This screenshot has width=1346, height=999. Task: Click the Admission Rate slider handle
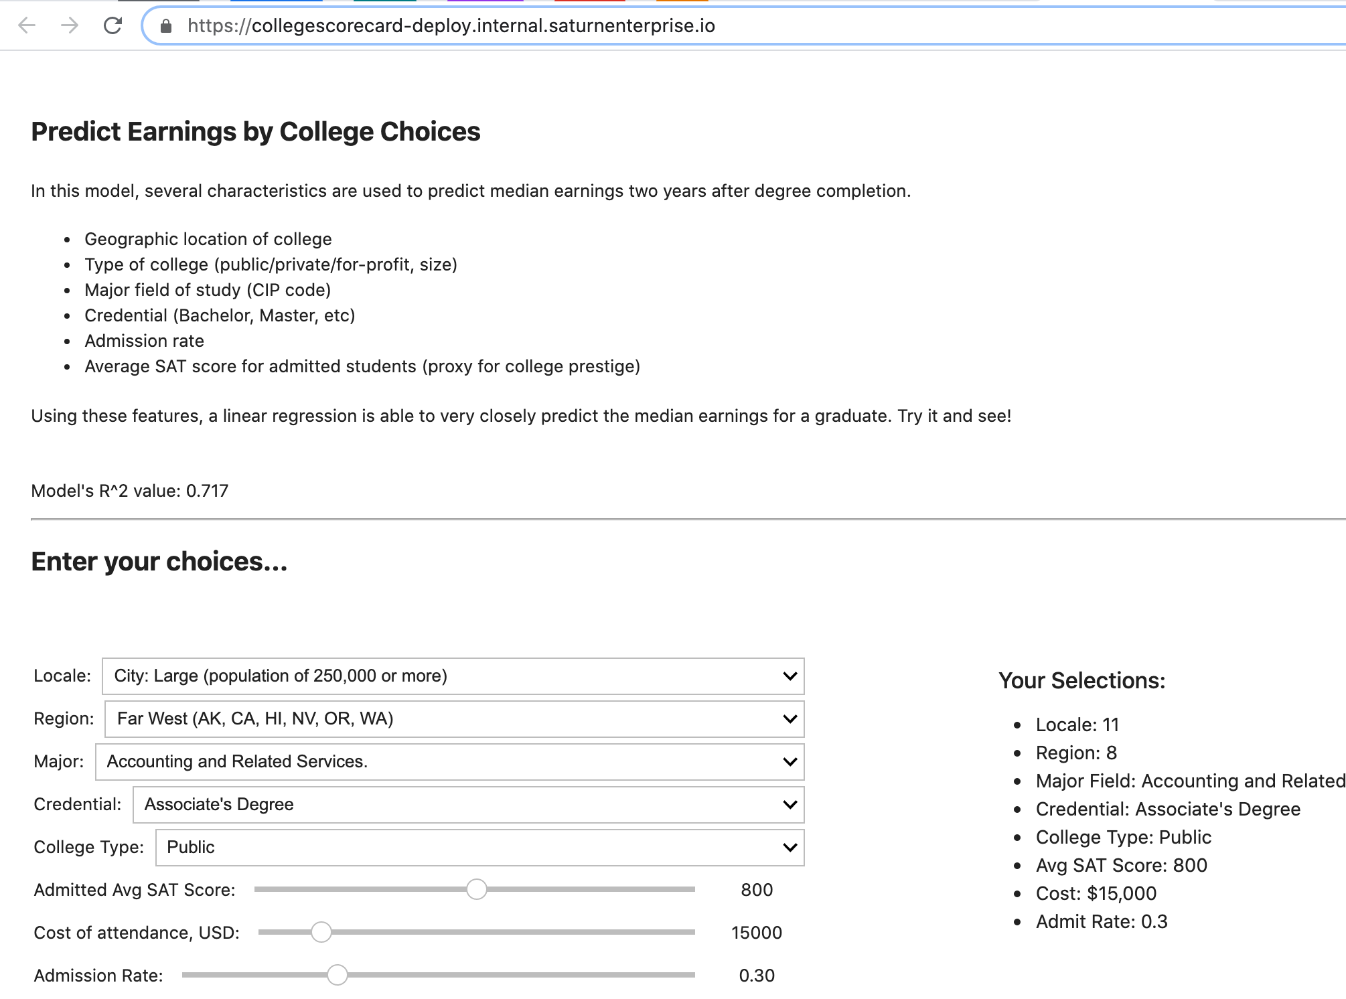point(338,975)
